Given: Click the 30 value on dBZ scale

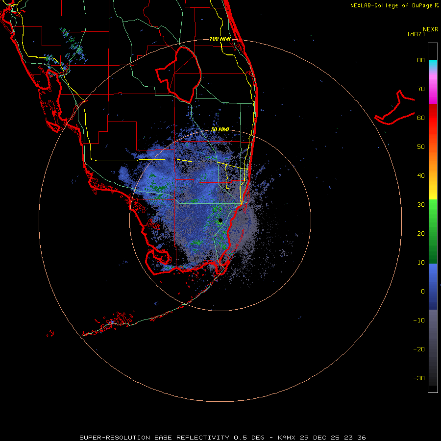Looking at the screenshot, I should [x=421, y=205].
